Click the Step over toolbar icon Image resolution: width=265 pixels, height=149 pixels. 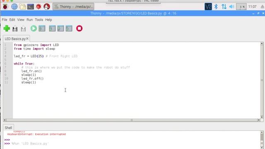pos(52,29)
